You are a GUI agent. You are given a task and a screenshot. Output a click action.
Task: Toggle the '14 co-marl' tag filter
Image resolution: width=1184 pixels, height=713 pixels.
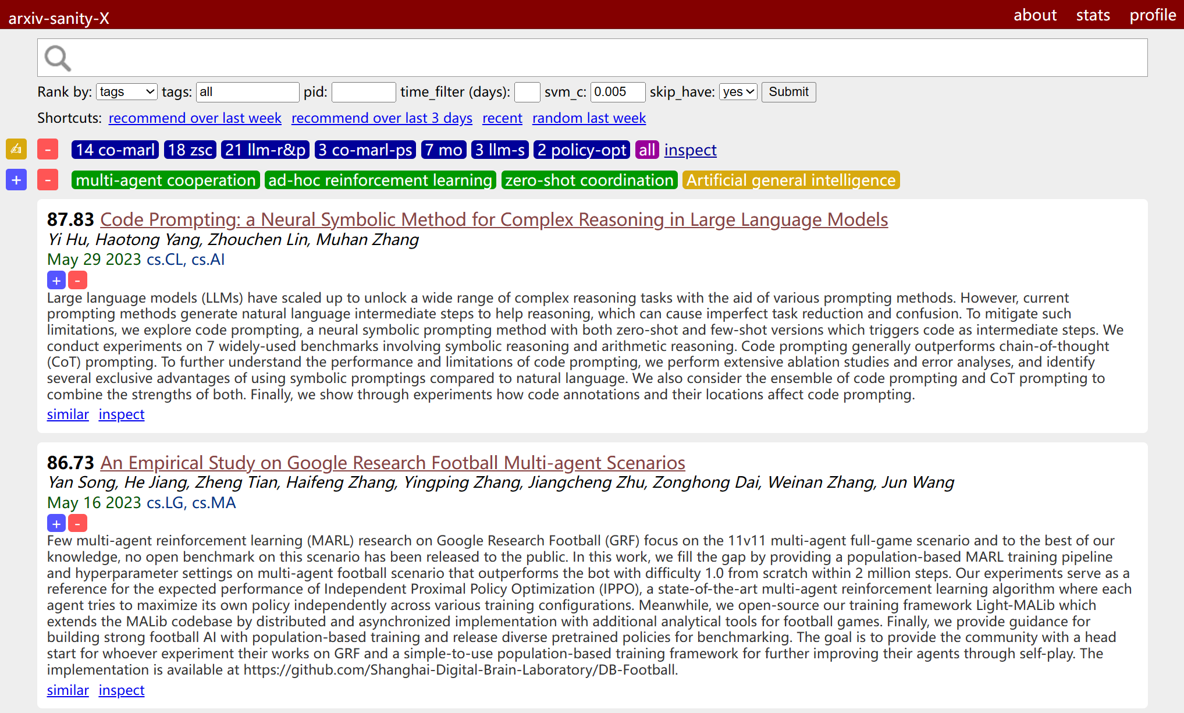tap(115, 150)
